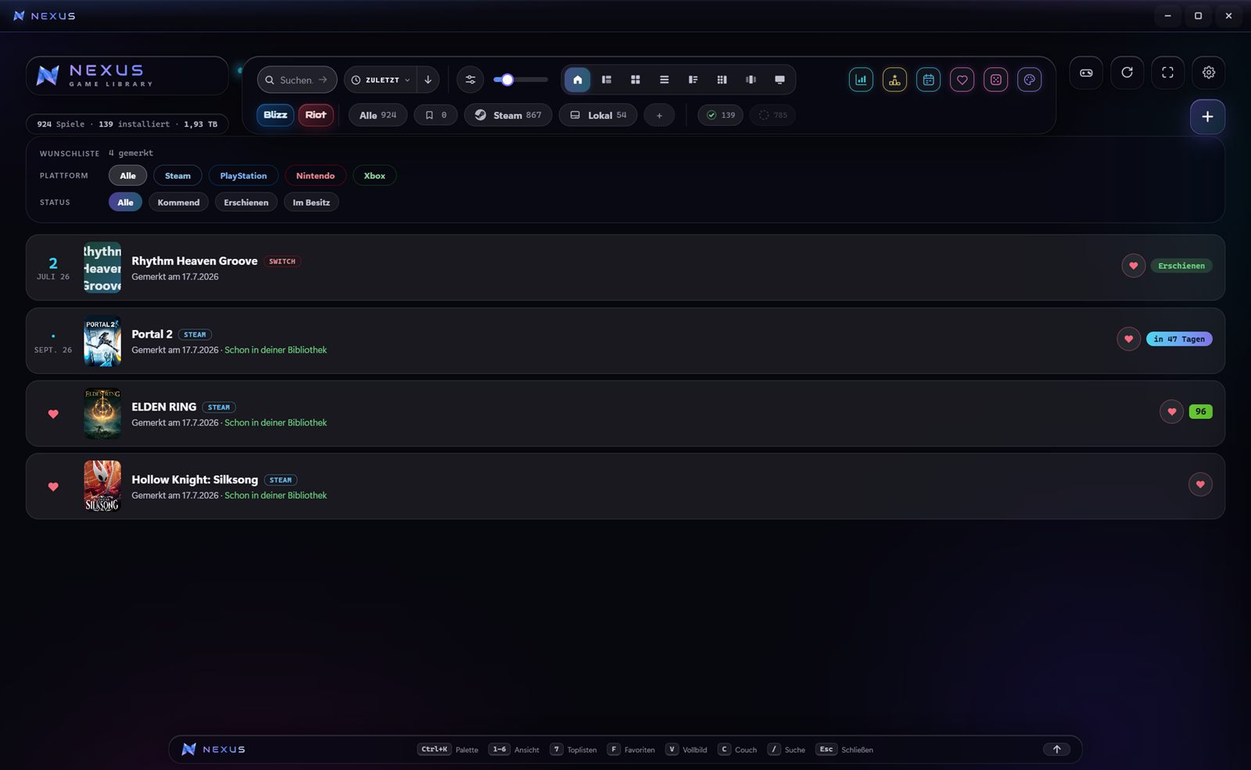Toggle the Blizz launcher filter

[275, 115]
